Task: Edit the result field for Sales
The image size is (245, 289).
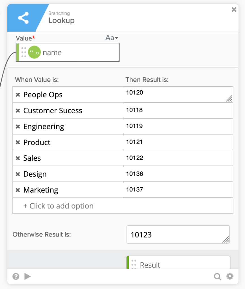Action: 178,158
